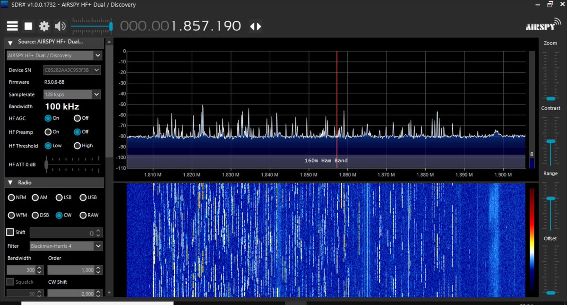The width and height of the screenshot is (567, 305).
Task: Open the AIRSPY HF+ source dropdown
Action: click(x=54, y=55)
